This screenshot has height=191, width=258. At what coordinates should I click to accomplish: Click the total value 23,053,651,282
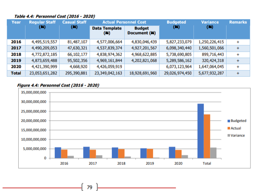coord(43,73)
